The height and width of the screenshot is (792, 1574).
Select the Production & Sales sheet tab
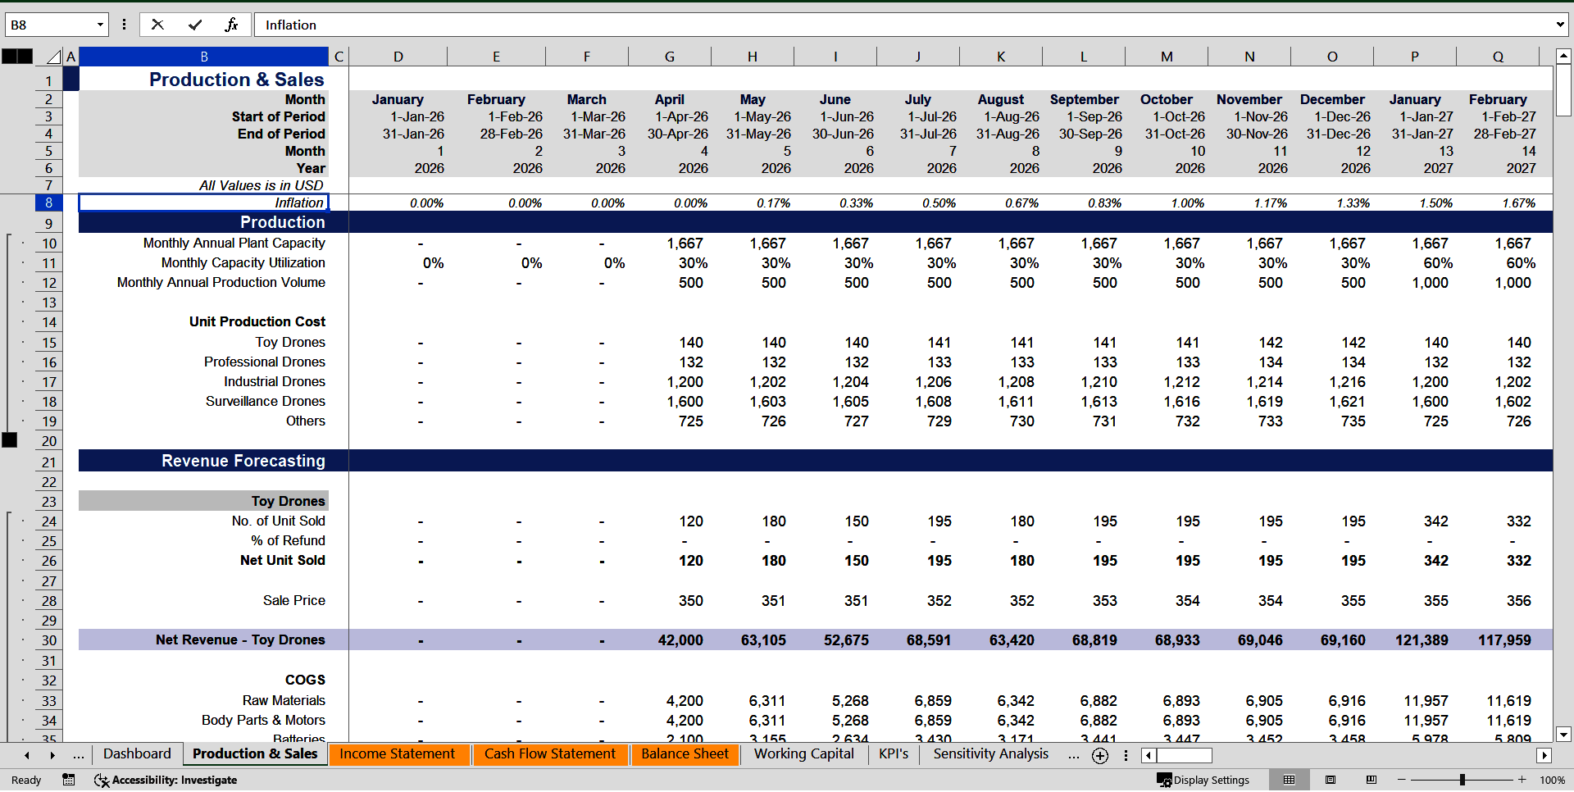pos(255,754)
